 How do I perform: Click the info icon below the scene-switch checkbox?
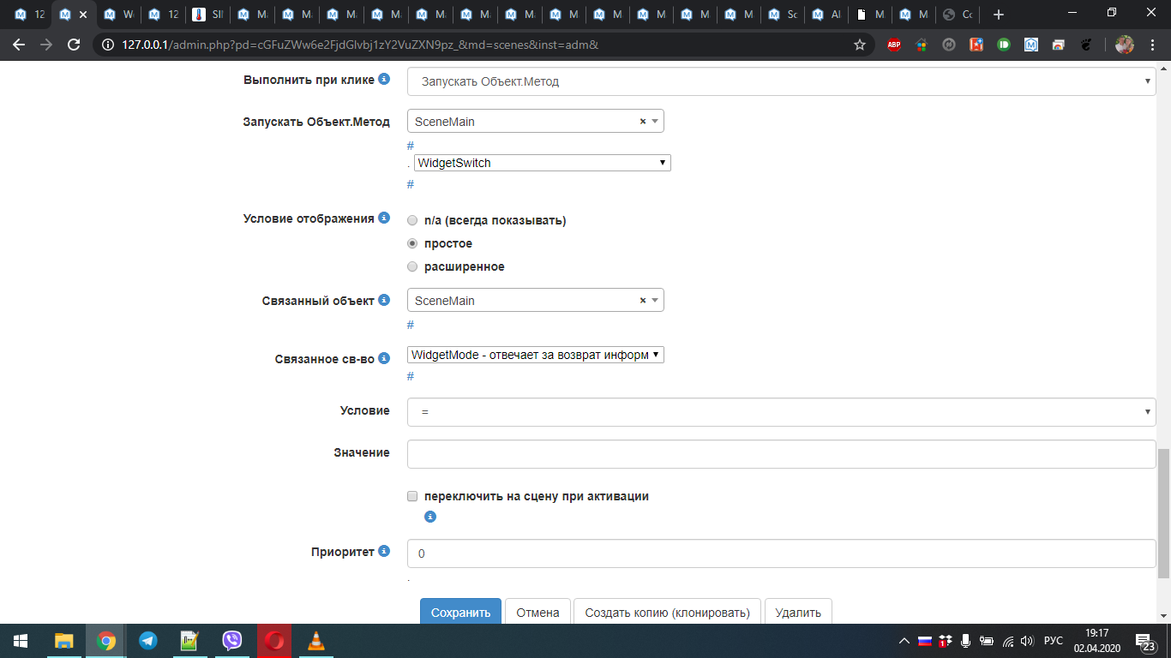[430, 517]
